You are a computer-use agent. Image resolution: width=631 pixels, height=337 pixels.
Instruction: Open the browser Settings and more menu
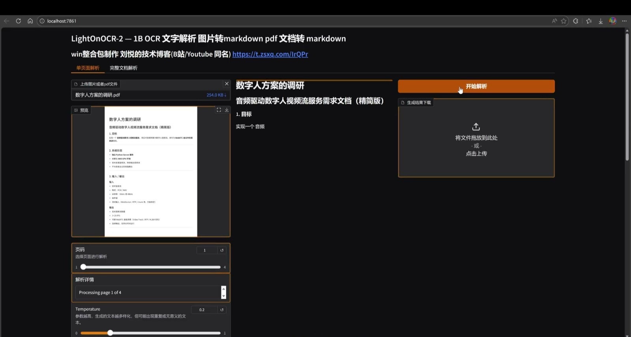coord(624,21)
